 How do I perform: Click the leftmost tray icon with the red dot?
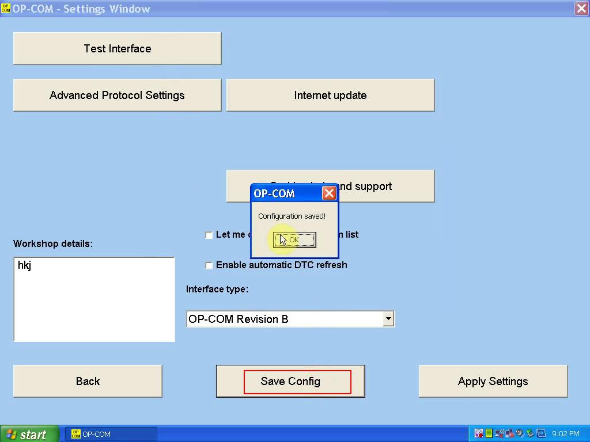tap(479, 433)
